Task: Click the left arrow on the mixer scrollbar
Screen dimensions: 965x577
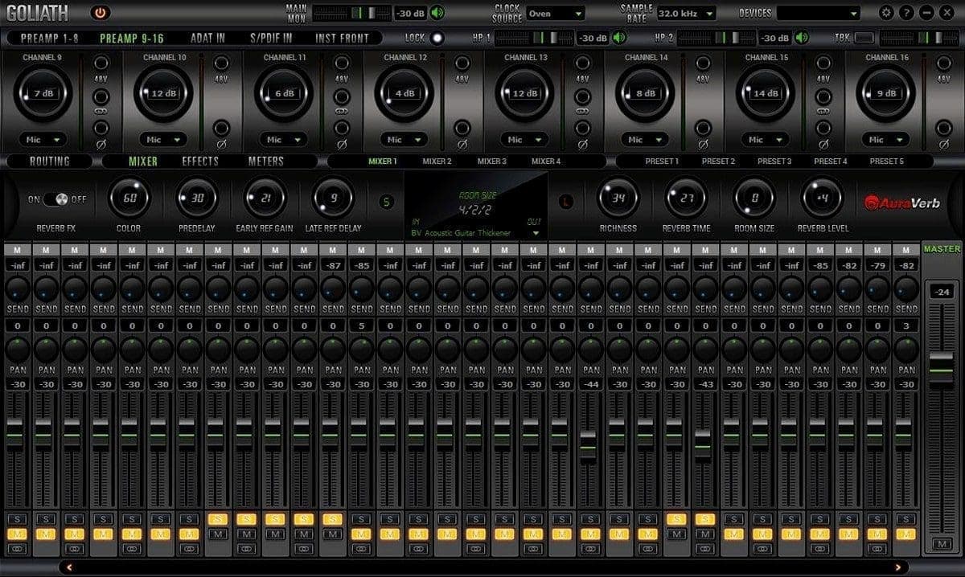Action: click(69, 567)
